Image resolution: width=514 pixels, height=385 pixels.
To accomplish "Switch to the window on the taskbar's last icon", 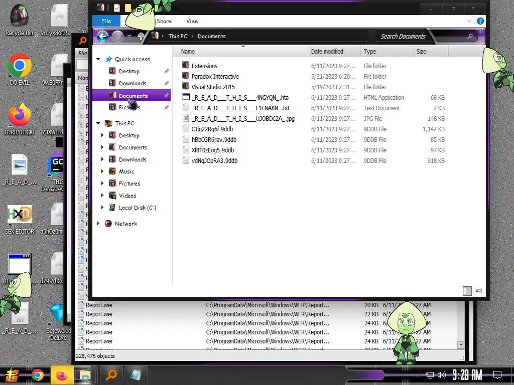I will pyautogui.click(x=135, y=375).
